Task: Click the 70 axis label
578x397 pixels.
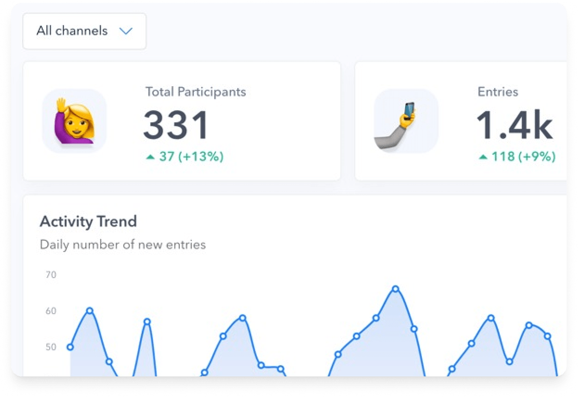Action: point(51,275)
